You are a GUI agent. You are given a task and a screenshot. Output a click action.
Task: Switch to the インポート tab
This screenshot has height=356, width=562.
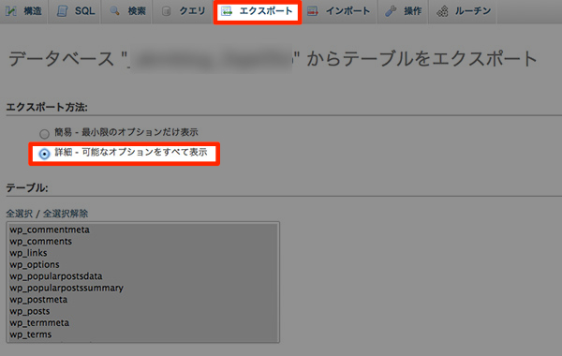339,11
